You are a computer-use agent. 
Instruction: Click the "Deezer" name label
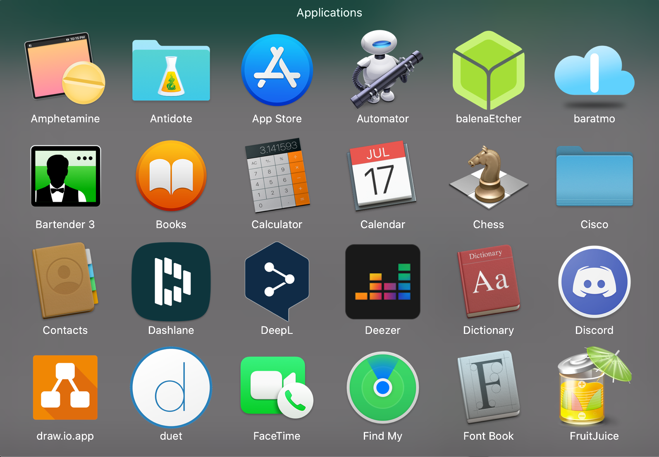(x=383, y=331)
